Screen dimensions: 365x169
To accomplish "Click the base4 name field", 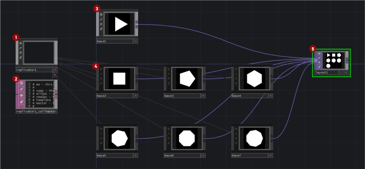I will pos(249,96).
